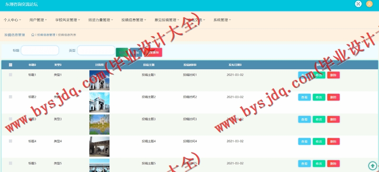The width and height of the screenshot is (379, 172).
Task: Sort by 标题 column header
Action: click(x=32, y=65)
